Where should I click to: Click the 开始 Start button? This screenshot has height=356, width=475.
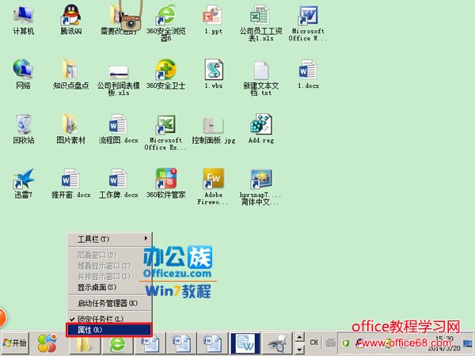coord(15,343)
